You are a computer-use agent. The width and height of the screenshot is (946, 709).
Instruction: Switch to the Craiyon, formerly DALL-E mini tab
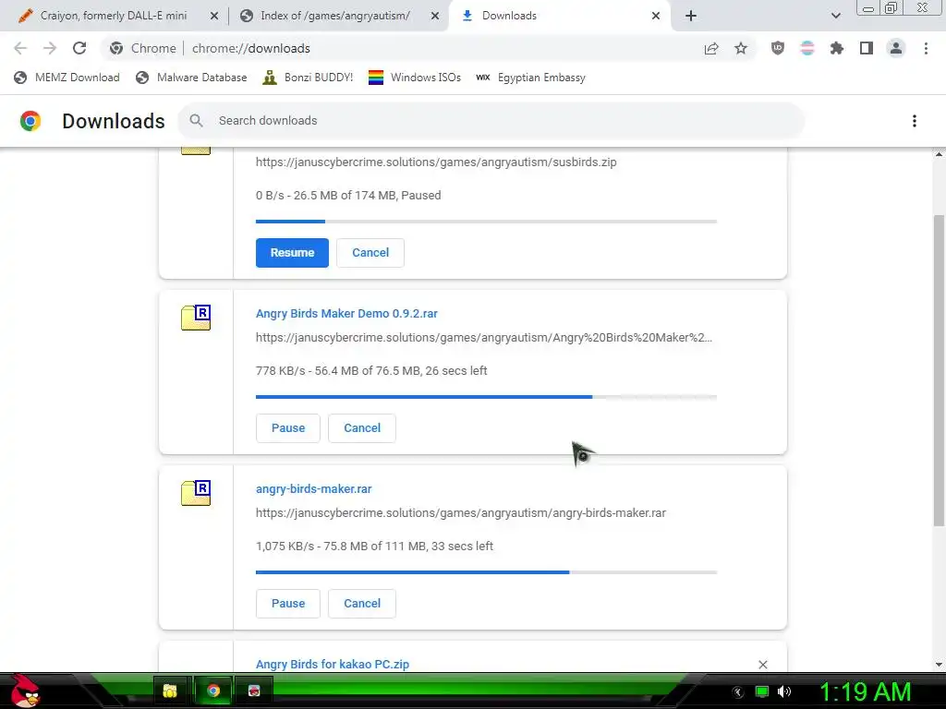click(x=114, y=16)
